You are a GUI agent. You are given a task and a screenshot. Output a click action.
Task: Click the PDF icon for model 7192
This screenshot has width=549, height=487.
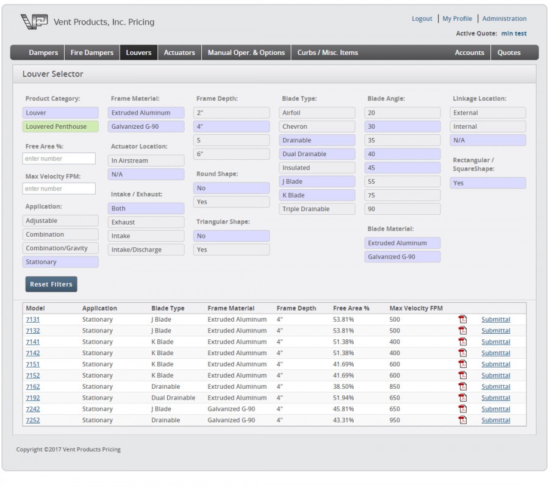(462, 397)
